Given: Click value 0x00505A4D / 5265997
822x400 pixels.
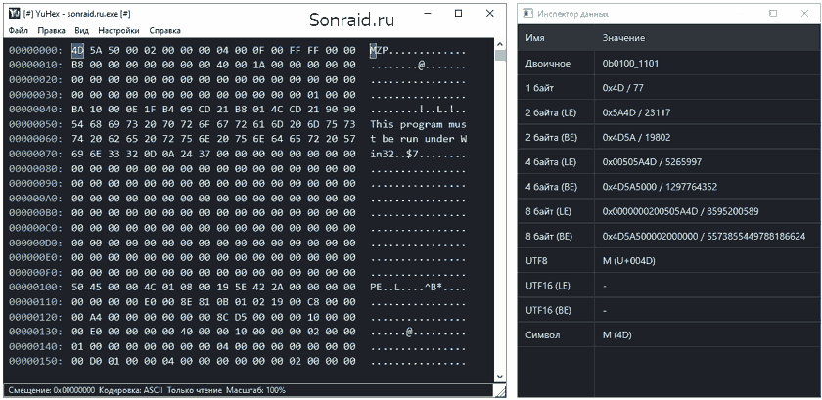Looking at the screenshot, I should click(652, 162).
